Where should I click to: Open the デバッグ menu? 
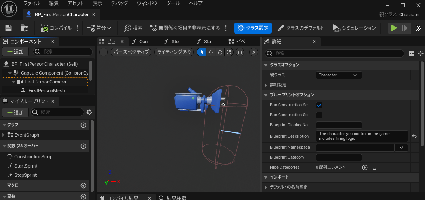coord(120,4)
